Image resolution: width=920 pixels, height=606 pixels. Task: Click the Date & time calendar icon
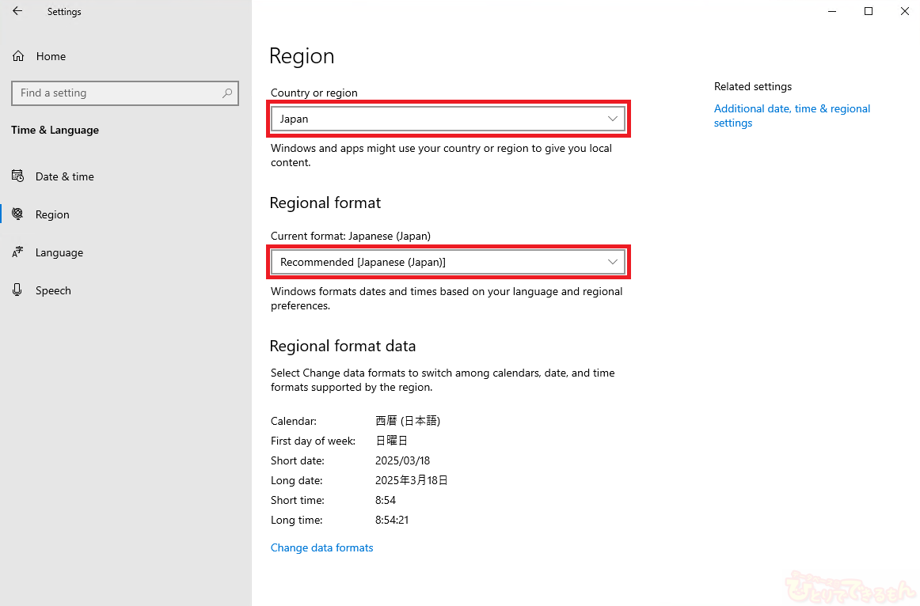click(x=17, y=176)
